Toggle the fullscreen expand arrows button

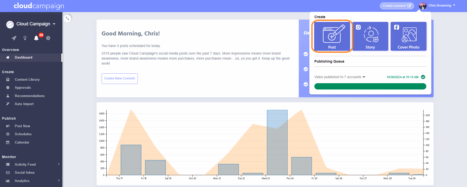click(67, 18)
